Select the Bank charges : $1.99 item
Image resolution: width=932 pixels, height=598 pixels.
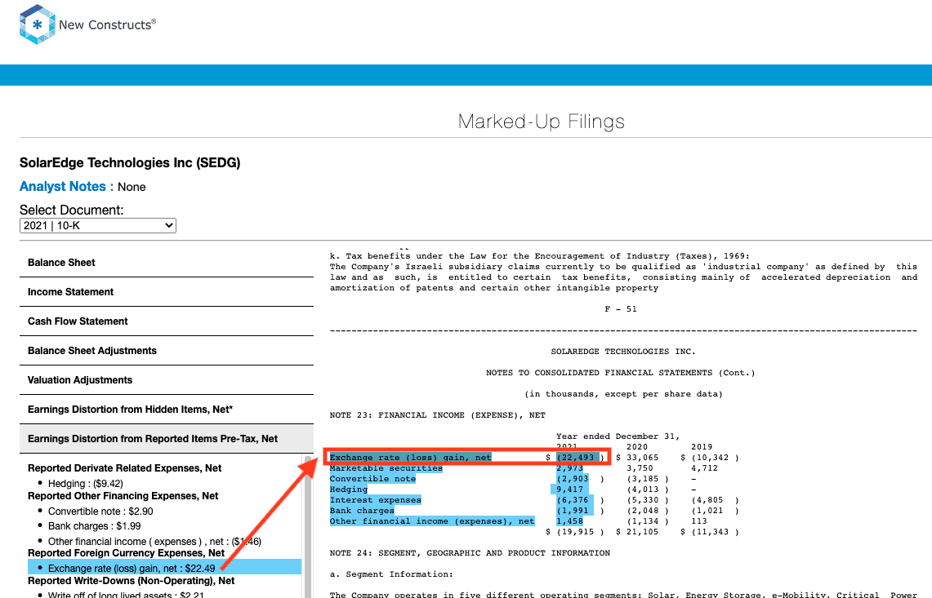(x=95, y=526)
